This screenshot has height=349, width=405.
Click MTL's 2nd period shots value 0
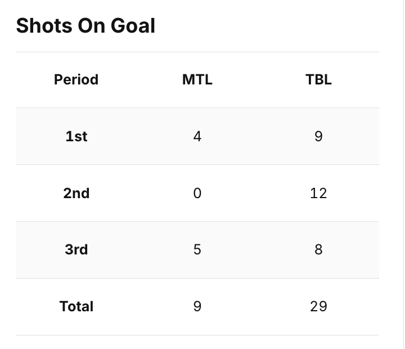(197, 193)
